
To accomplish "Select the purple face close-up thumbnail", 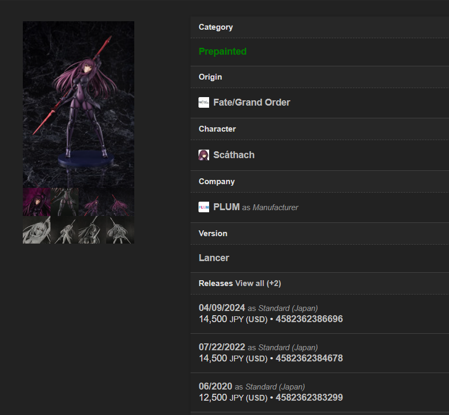I will click(x=37, y=202).
